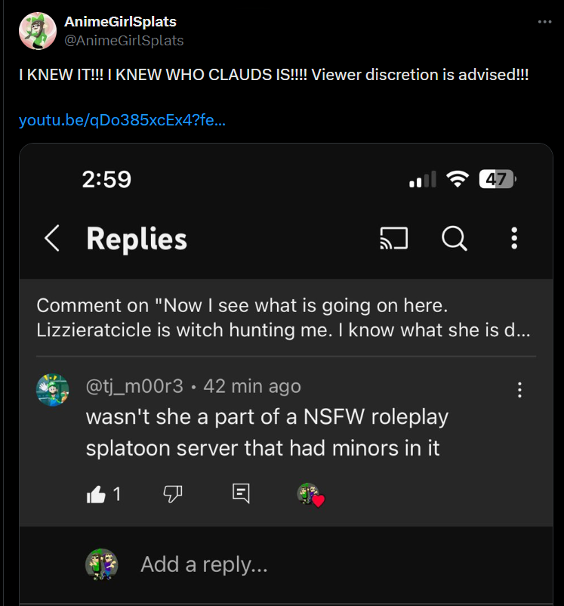Open the tweet's three-dot more options menu
This screenshot has height=606, width=564.
(x=544, y=22)
